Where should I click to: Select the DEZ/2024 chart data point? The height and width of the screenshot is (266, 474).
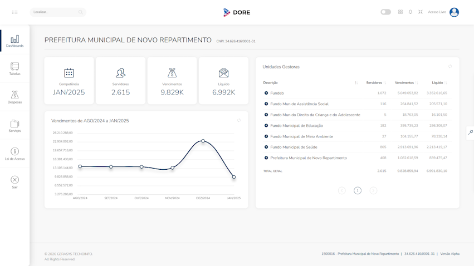[203, 141]
